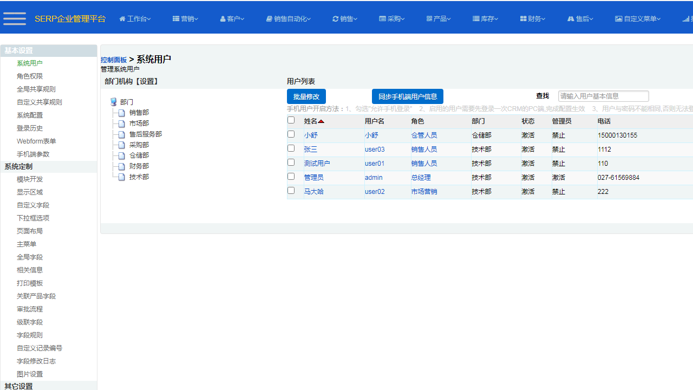
Task: Click the 自定义菜单 image icon
Action: [x=618, y=18]
